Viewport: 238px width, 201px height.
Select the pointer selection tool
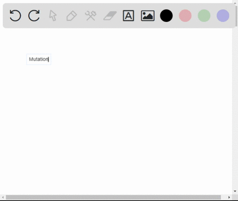[53, 16]
